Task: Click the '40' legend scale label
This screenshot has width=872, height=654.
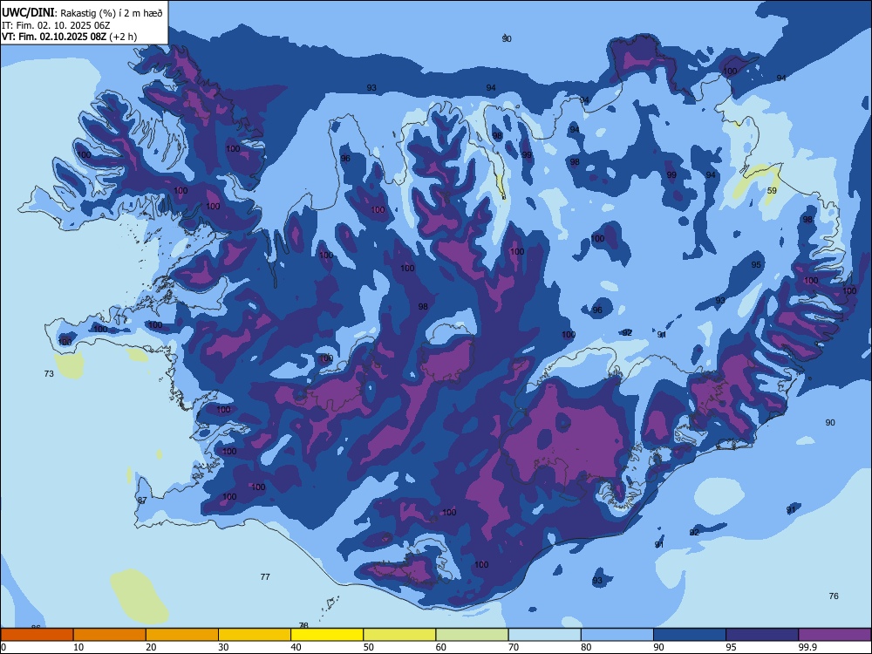Action: tap(296, 647)
